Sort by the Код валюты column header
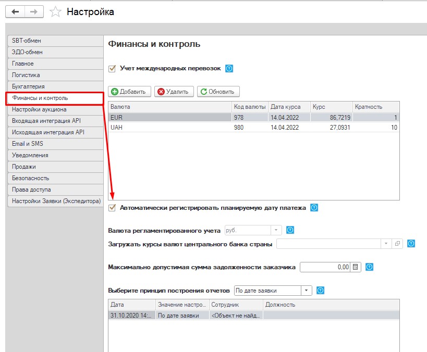 250,107
